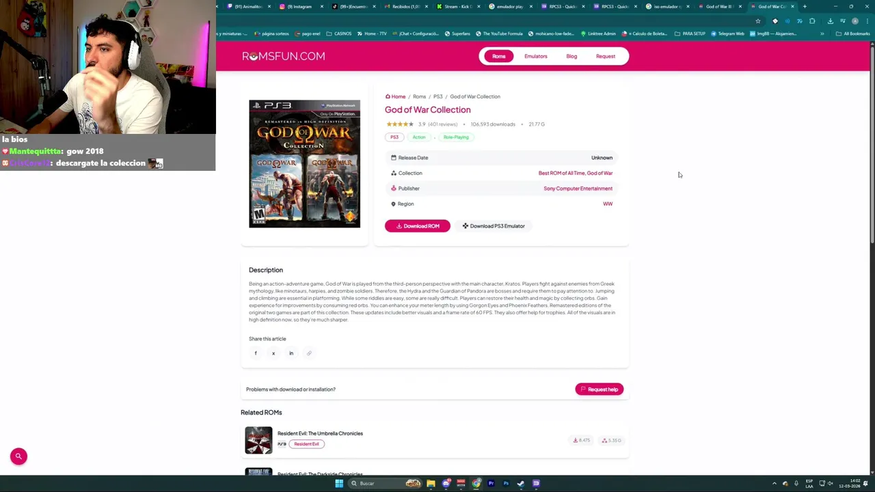Click the Collection row icon
The width and height of the screenshot is (875, 492).
(x=393, y=173)
